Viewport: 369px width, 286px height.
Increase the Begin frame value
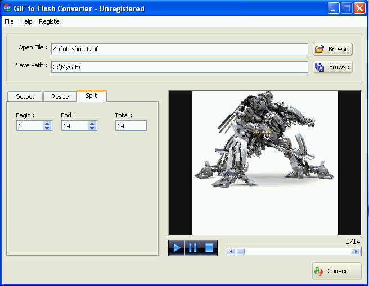pos(47,124)
